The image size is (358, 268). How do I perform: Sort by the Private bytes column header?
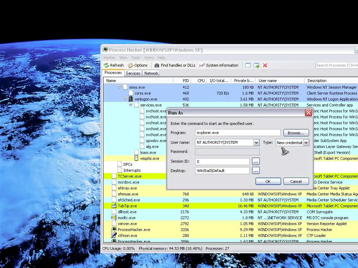(243, 81)
